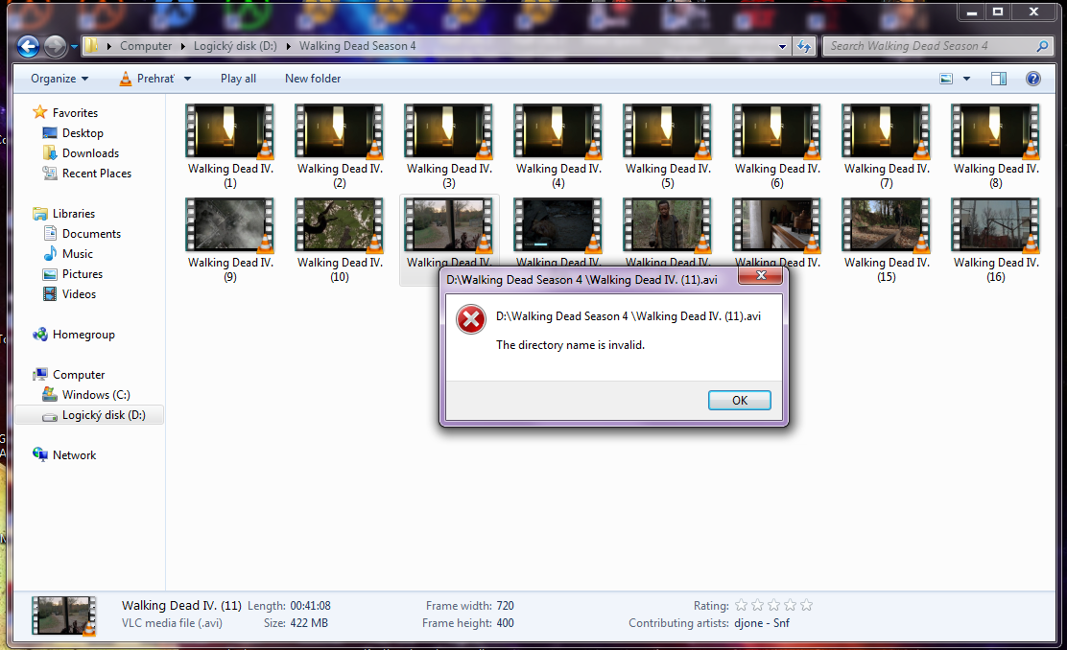Select video file Walking Dead IV. (8)
Screen dimensions: 1067x650
click(996, 146)
